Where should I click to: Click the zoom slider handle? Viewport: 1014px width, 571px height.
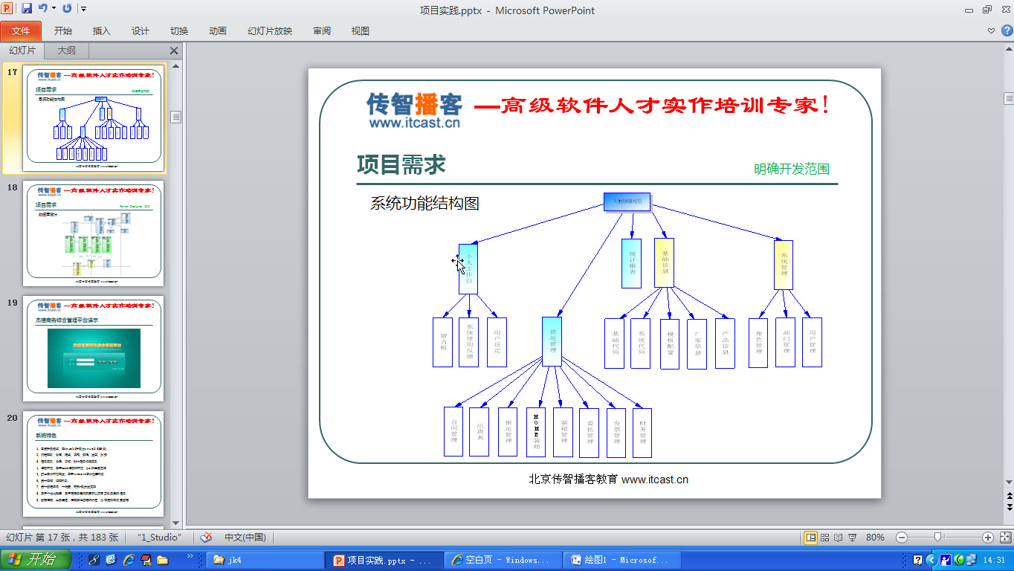click(x=938, y=538)
